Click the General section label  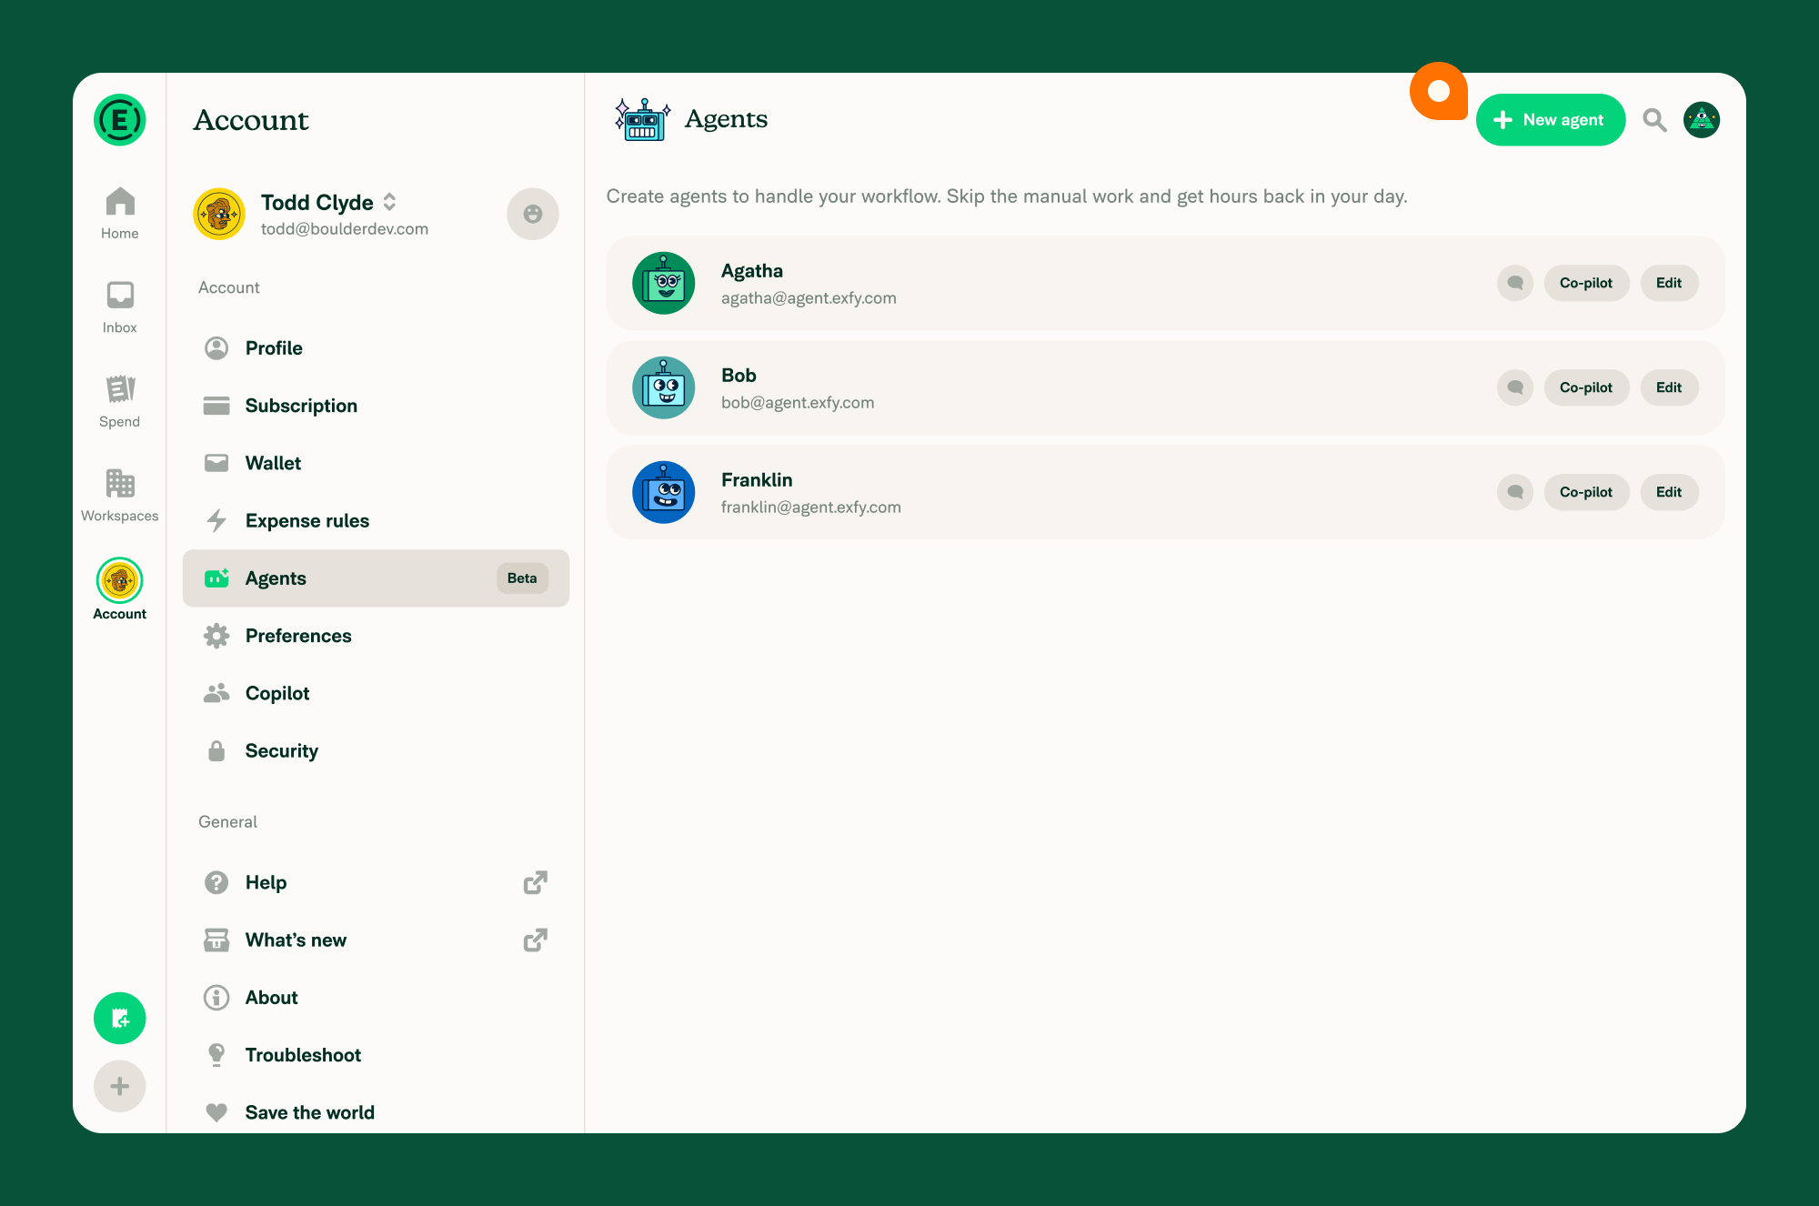click(x=227, y=822)
